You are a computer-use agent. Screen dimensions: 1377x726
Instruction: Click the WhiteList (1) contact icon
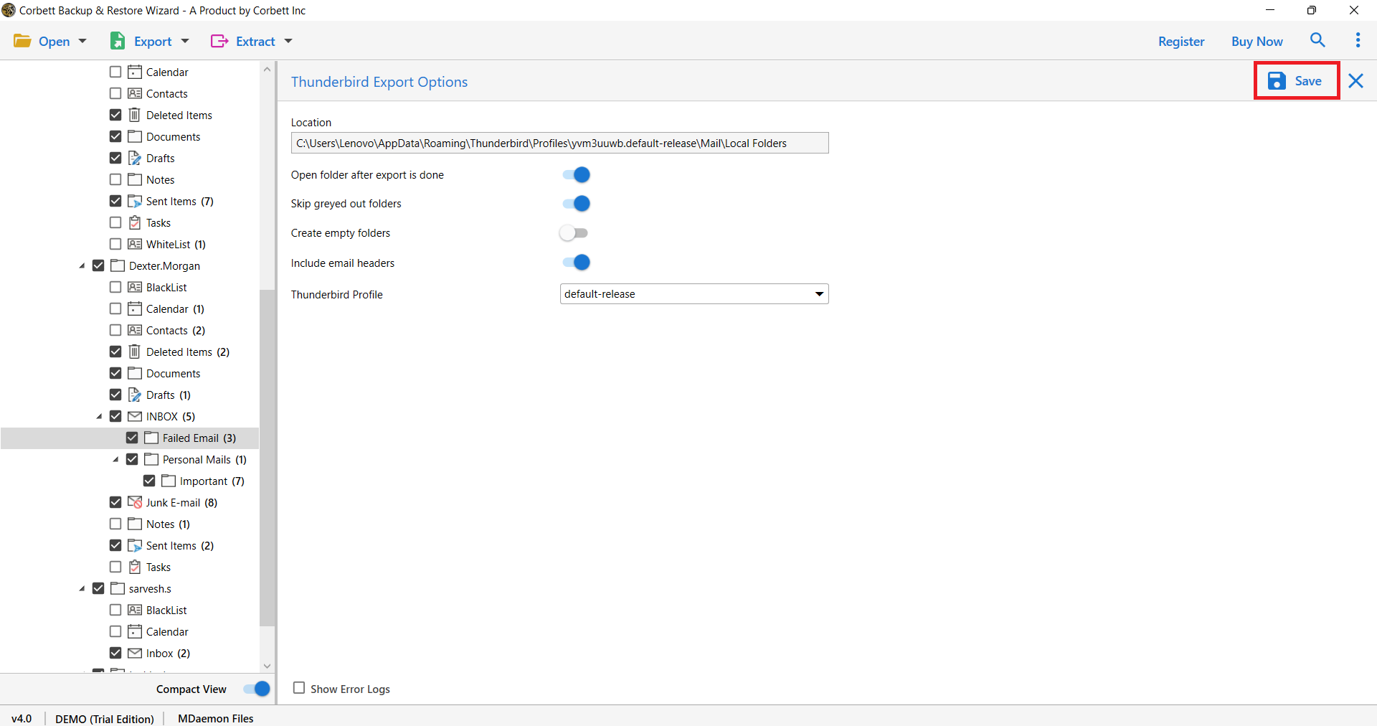pyautogui.click(x=135, y=244)
